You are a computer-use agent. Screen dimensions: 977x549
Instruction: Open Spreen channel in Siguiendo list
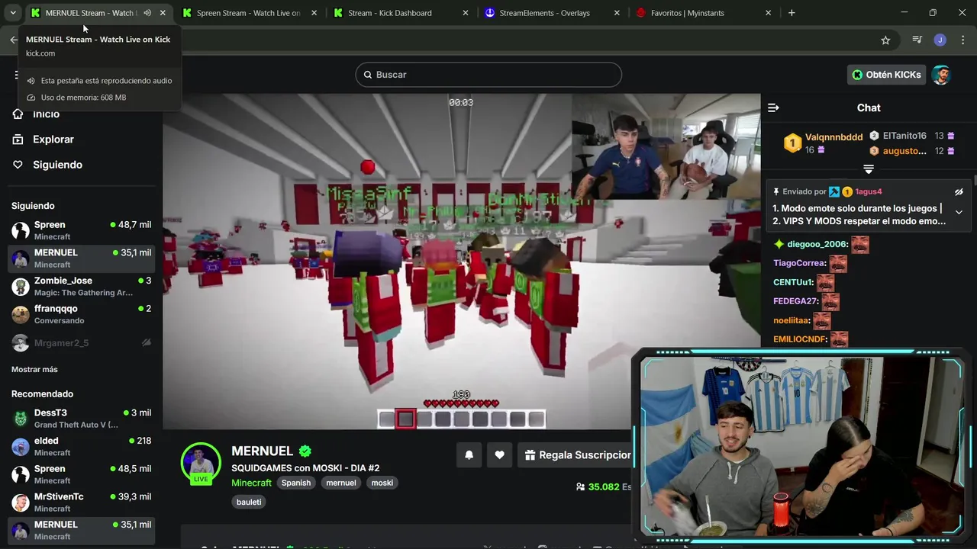pyautogui.click(x=81, y=230)
